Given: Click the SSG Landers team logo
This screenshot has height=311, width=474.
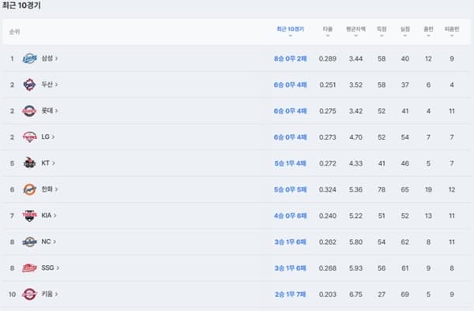Looking at the screenshot, I should 30,268.
